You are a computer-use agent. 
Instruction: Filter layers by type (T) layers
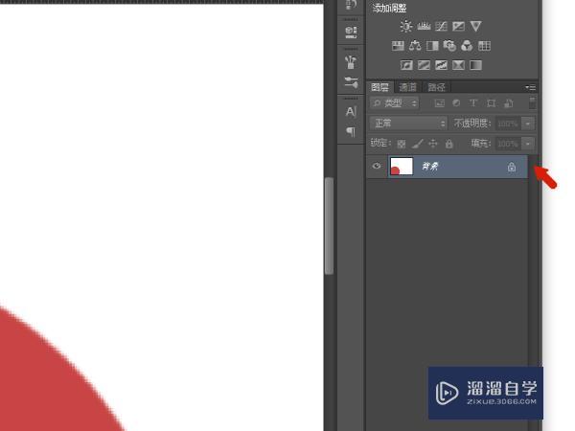[473, 103]
